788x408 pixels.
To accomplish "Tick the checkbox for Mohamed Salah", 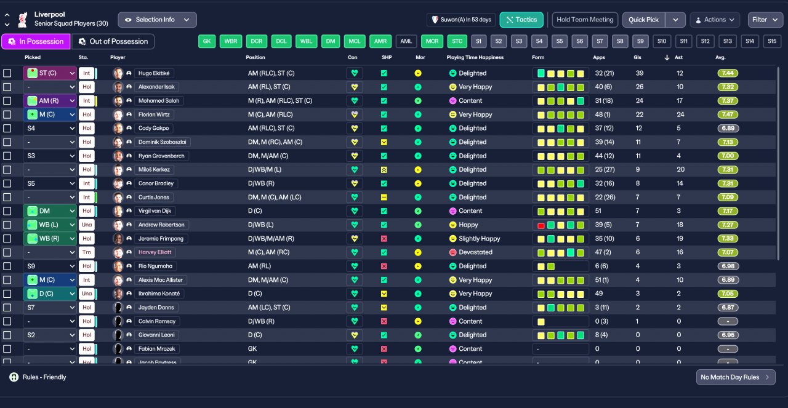I will point(7,101).
